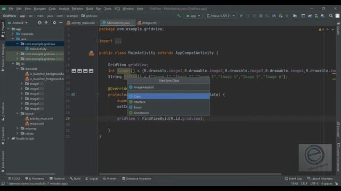Screen dimensions: 341x191
Task: Click Select Opened File target icon
Action: 39,23
